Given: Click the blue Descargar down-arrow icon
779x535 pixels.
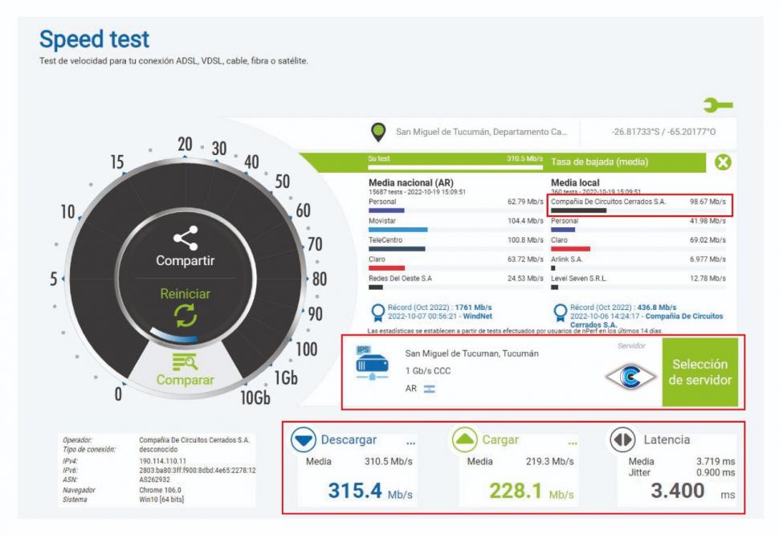Looking at the screenshot, I should pyautogui.click(x=304, y=440).
